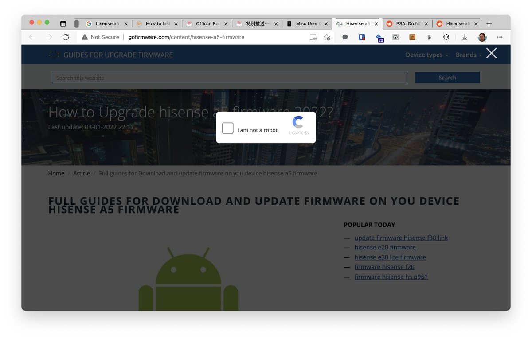Close the Official Rom tab
This screenshot has height=339, width=532.
tap(226, 24)
